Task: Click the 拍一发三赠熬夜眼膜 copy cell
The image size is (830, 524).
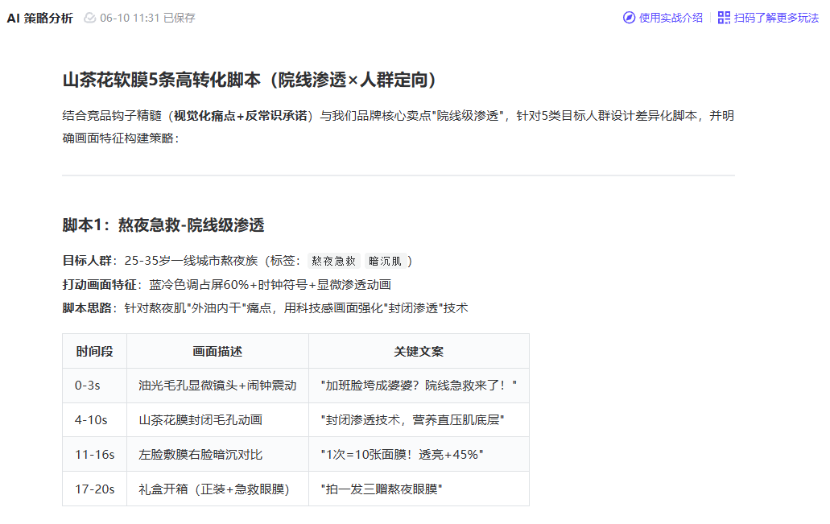Action: click(x=382, y=489)
